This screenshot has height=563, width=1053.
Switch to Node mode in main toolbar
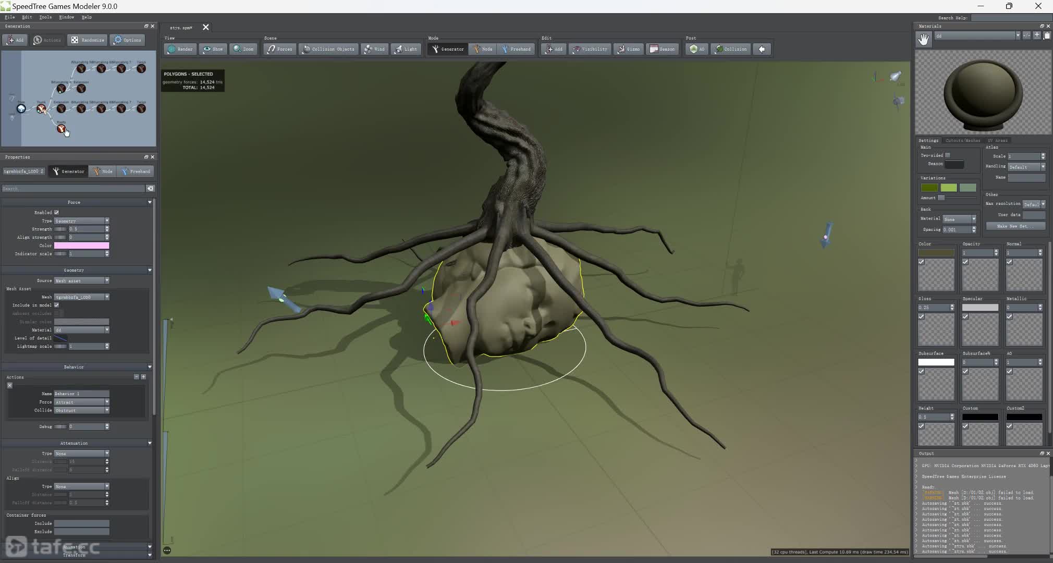pos(483,49)
